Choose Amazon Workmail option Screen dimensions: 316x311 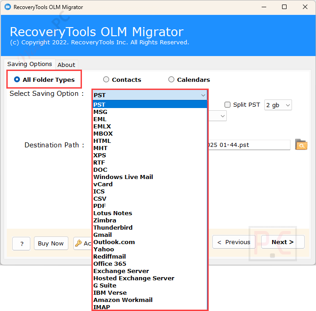coord(150,300)
